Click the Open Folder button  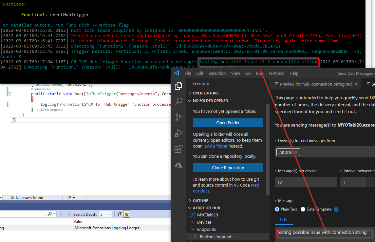(x=228, y=123)
